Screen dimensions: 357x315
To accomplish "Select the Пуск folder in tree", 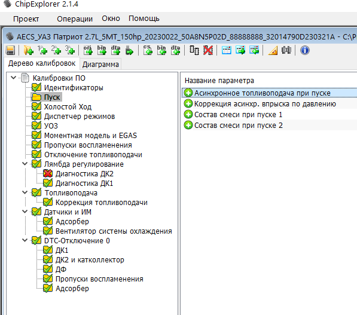I will point(52,97).
